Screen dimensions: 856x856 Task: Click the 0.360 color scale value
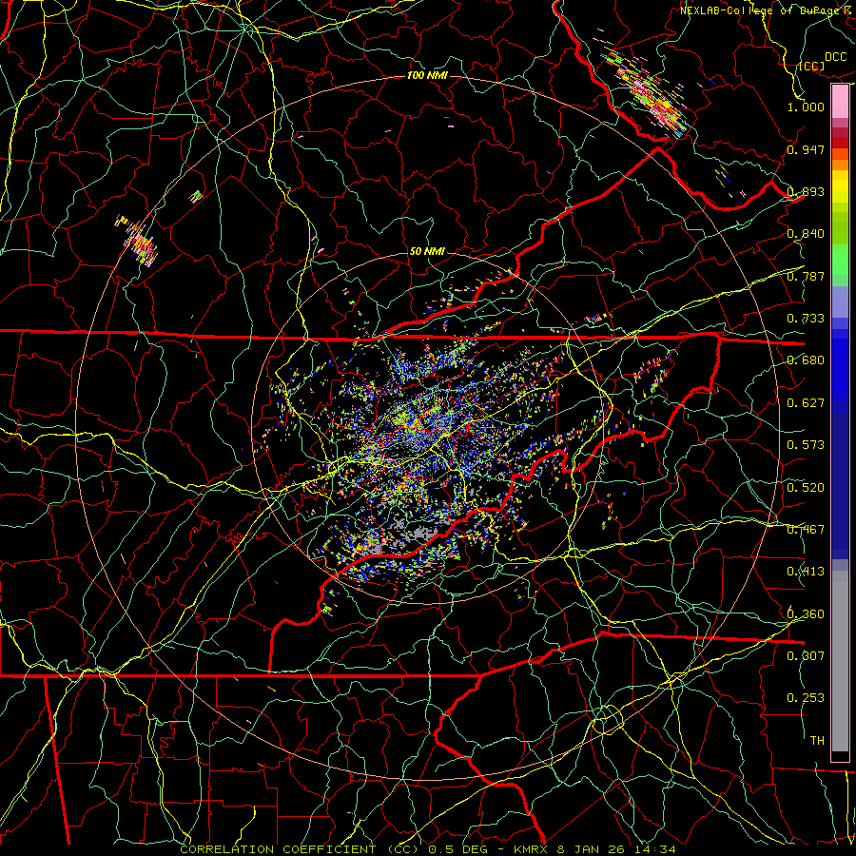point(806,614)
